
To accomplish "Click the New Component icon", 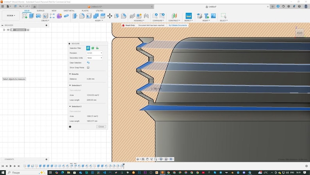I will (x=139, y=16).
